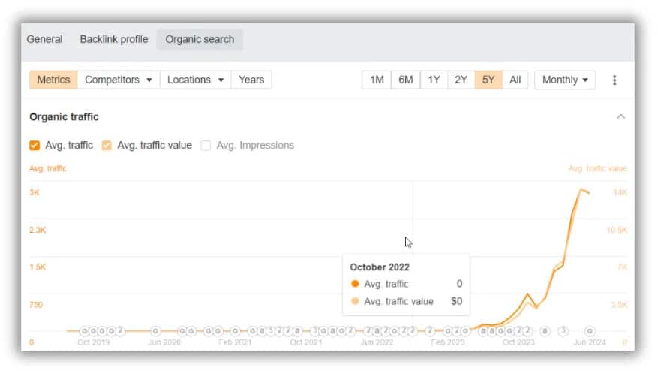Set the time range to 1Y
Image resolution: width=658 pixels, height=377 pixels.
[x=434, y=80]
